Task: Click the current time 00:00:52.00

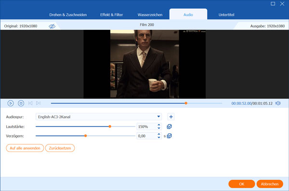Action: (x=241, y=103)
